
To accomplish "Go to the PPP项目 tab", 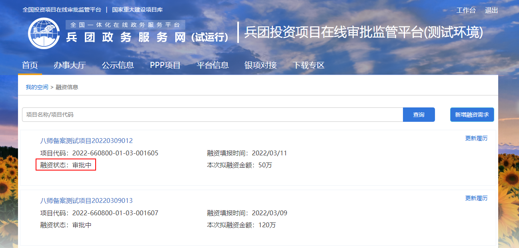I will 165,65.
